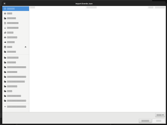Expand the file type filter dropdown
Image resolution: width=167 pixels, height=125 pixels.
(160, 115)
